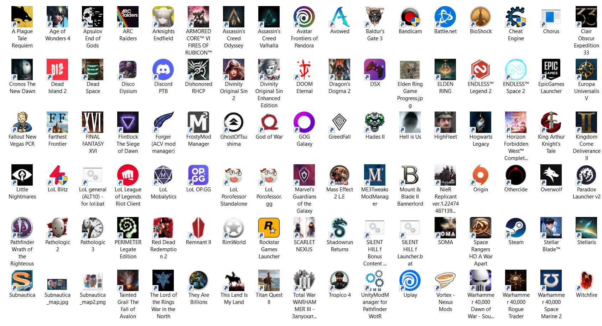Viewport: 602px width, 326px height.
Task: Select the Subnautica_map.jpg image thumbnail
Action: [57, 284]
